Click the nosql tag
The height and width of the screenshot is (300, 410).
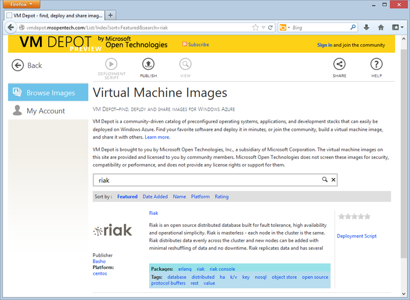(260, 277)
